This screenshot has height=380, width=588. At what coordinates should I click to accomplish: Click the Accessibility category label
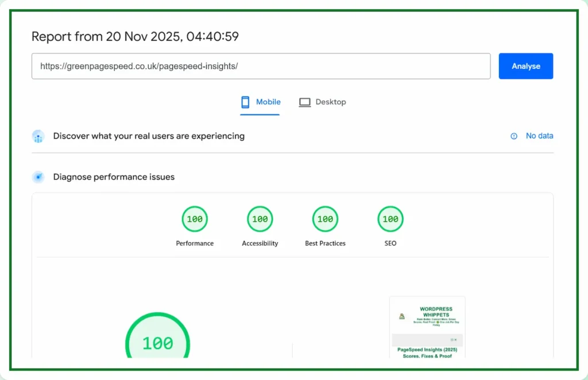coord(260,243)
